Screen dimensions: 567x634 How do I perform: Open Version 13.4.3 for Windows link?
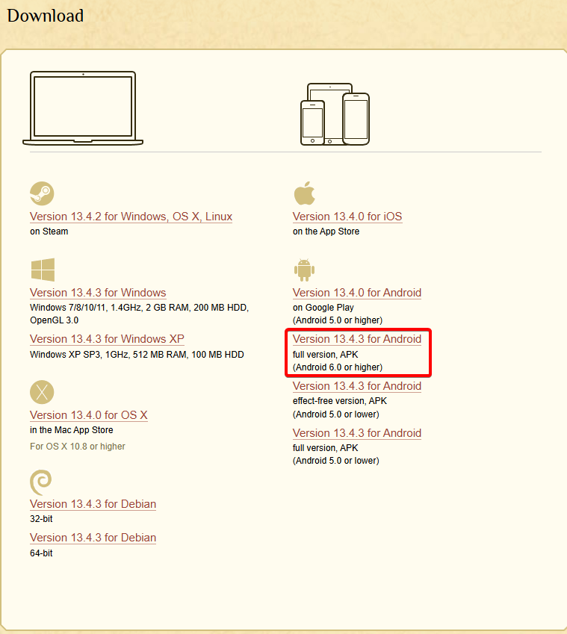(98, 292)
